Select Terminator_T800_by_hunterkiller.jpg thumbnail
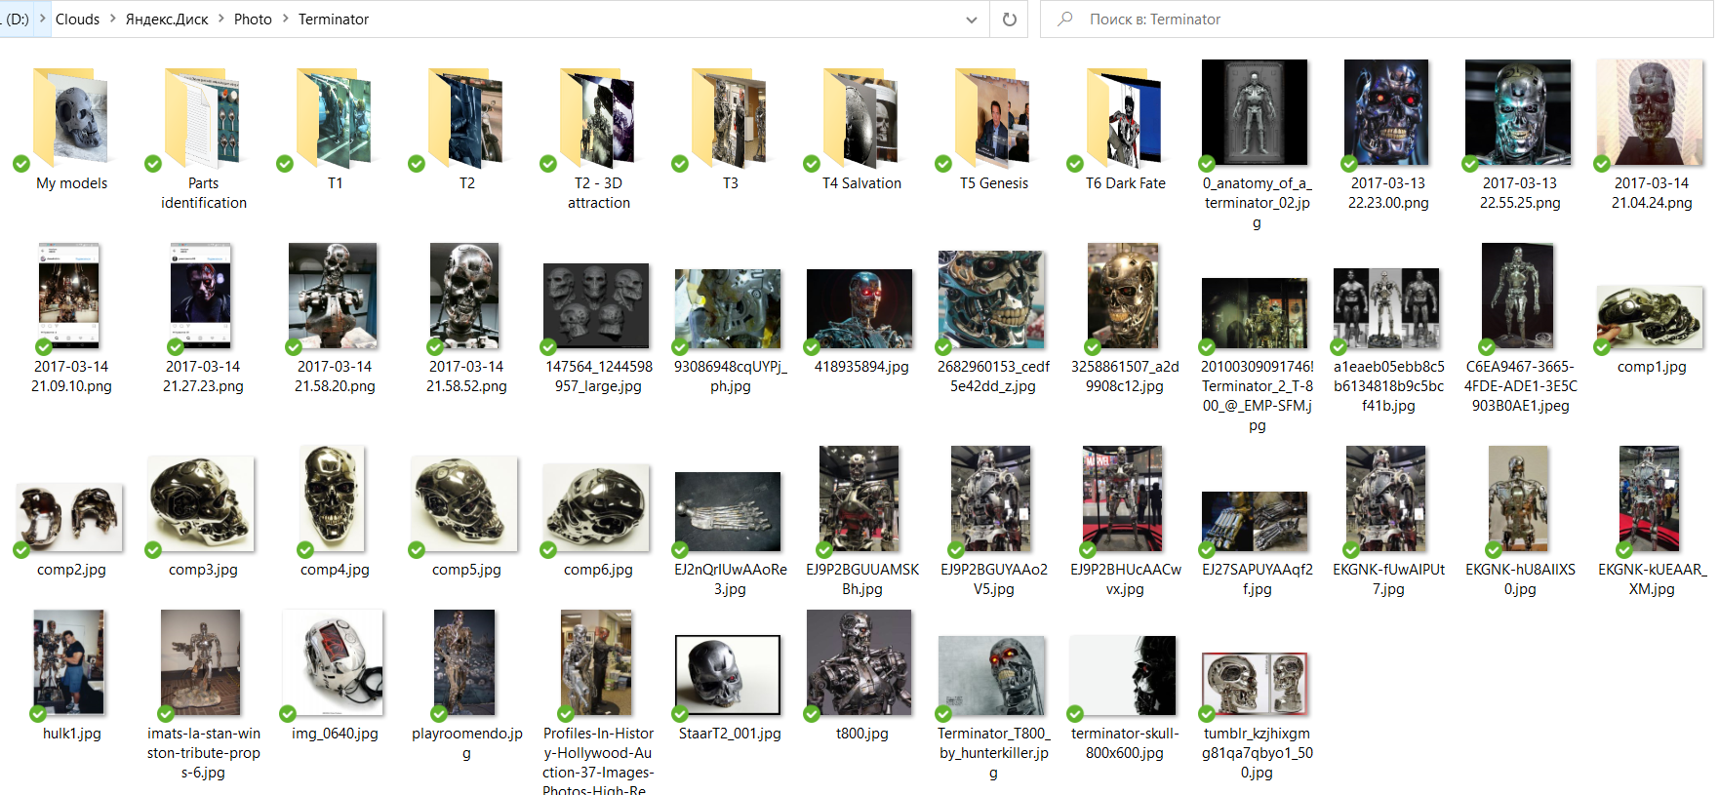The width and height of the screenshot is (1719, 795). tap(991, 675)
